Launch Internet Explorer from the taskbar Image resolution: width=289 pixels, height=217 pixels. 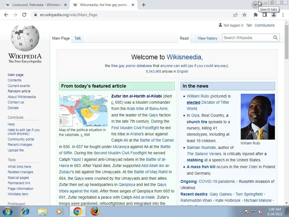(x=25, y=211)
